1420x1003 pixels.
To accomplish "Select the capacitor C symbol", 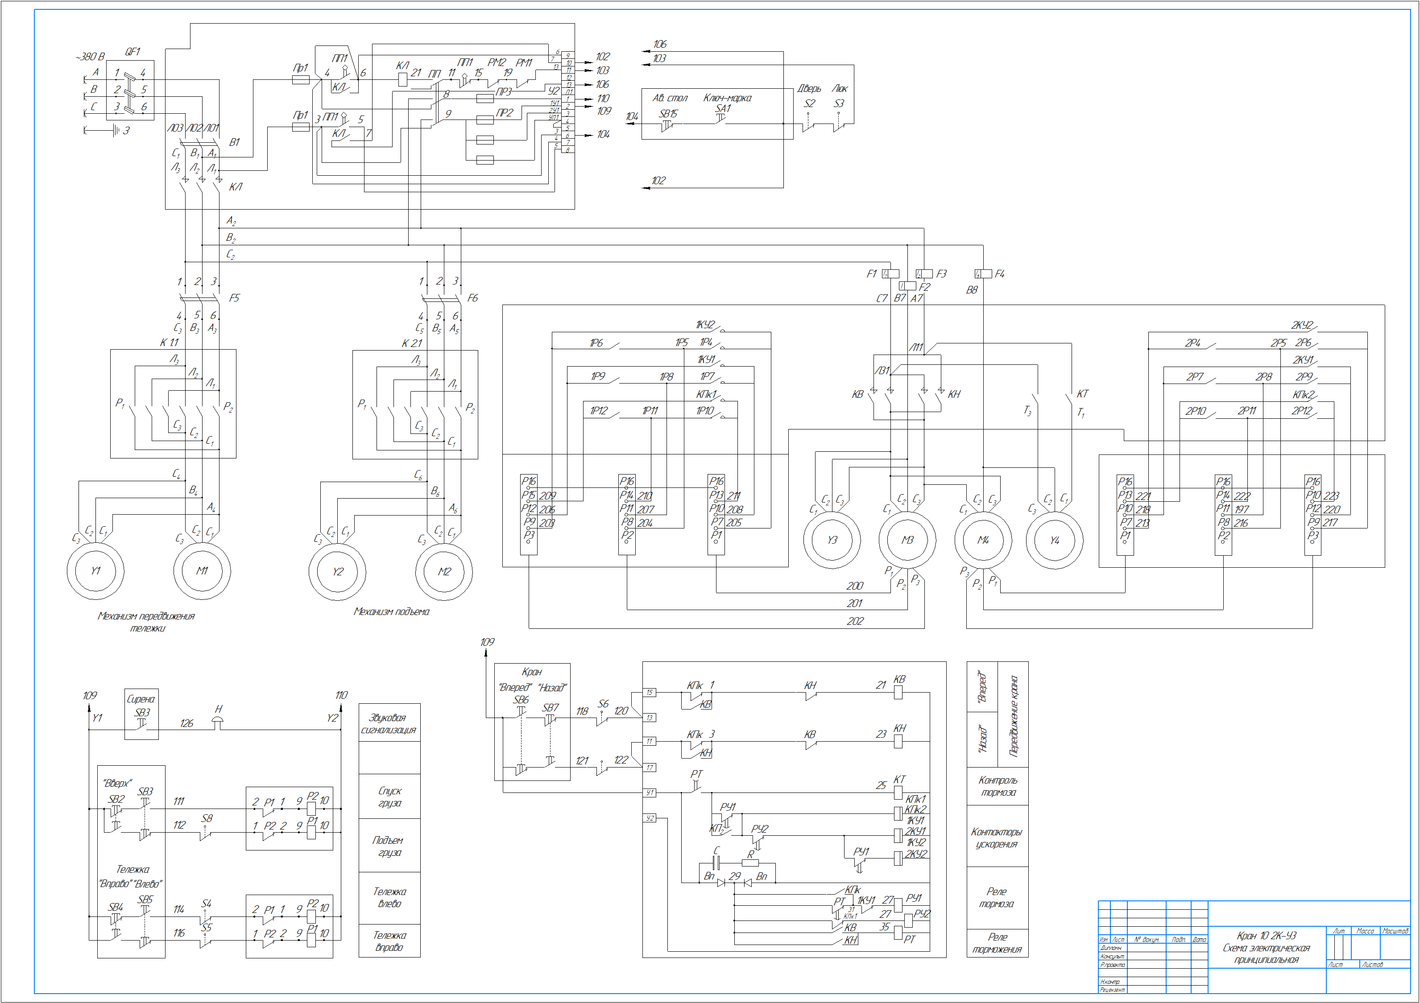I will pos(716,863).
